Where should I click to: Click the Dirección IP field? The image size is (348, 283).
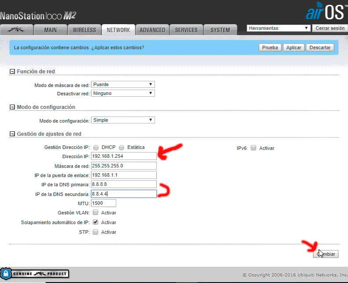coord(124,156)
